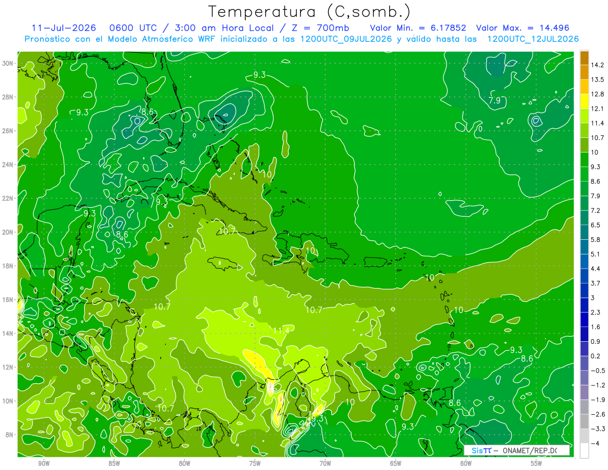Click the '60W' longitude axis label
608x470 pixels.
466,463
